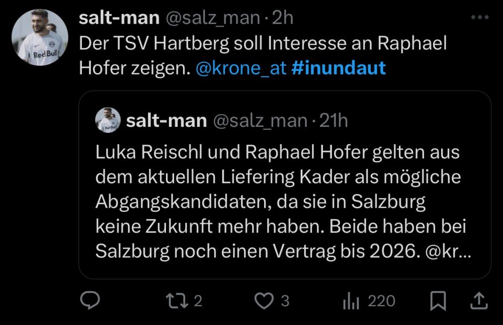
Task: Click the @krone_at mention link
Action: pos(242,67)
